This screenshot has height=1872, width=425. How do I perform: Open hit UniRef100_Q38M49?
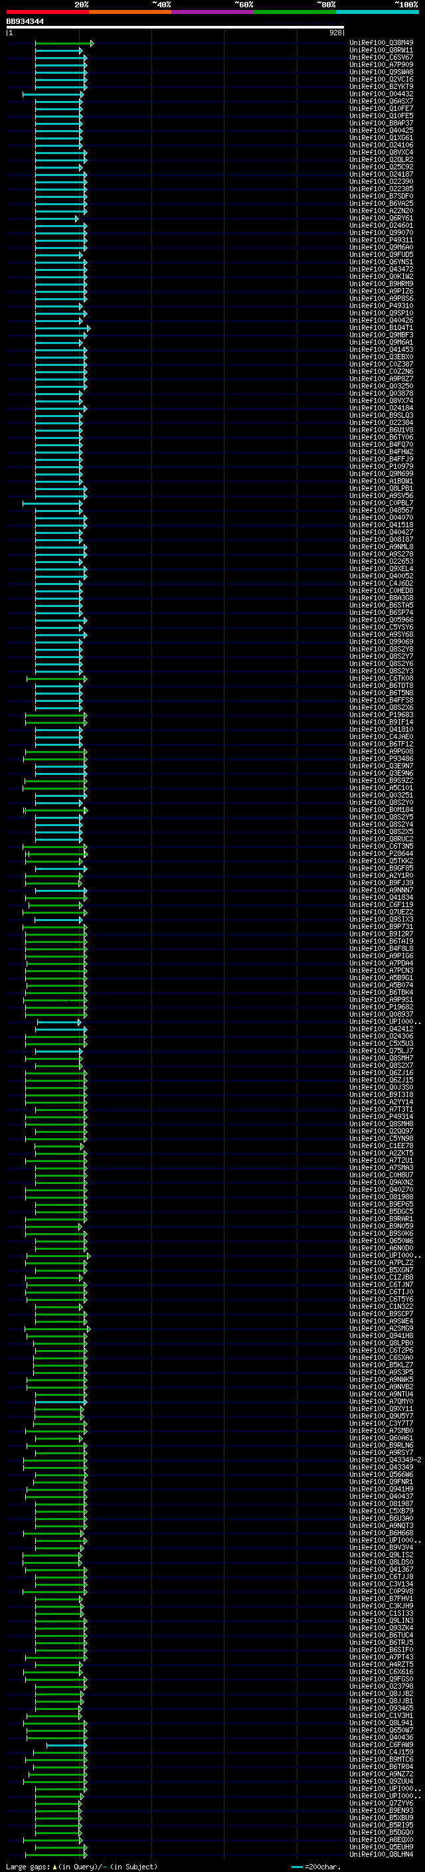tap(381, 43)
